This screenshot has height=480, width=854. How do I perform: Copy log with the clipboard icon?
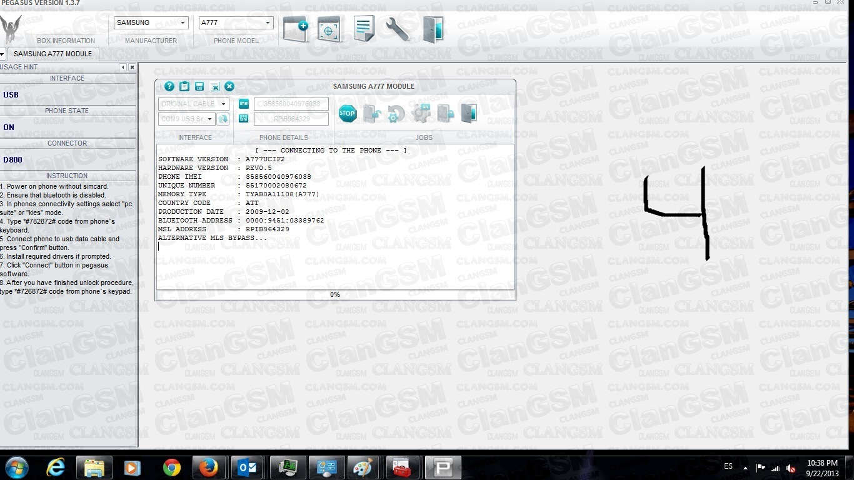184,87
